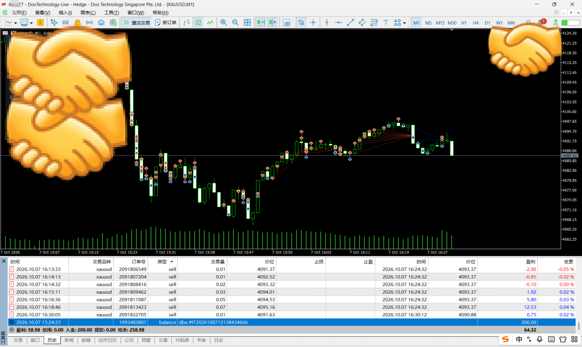
Task: Expand the 盈利 summary row
Action: coord(12,330)
